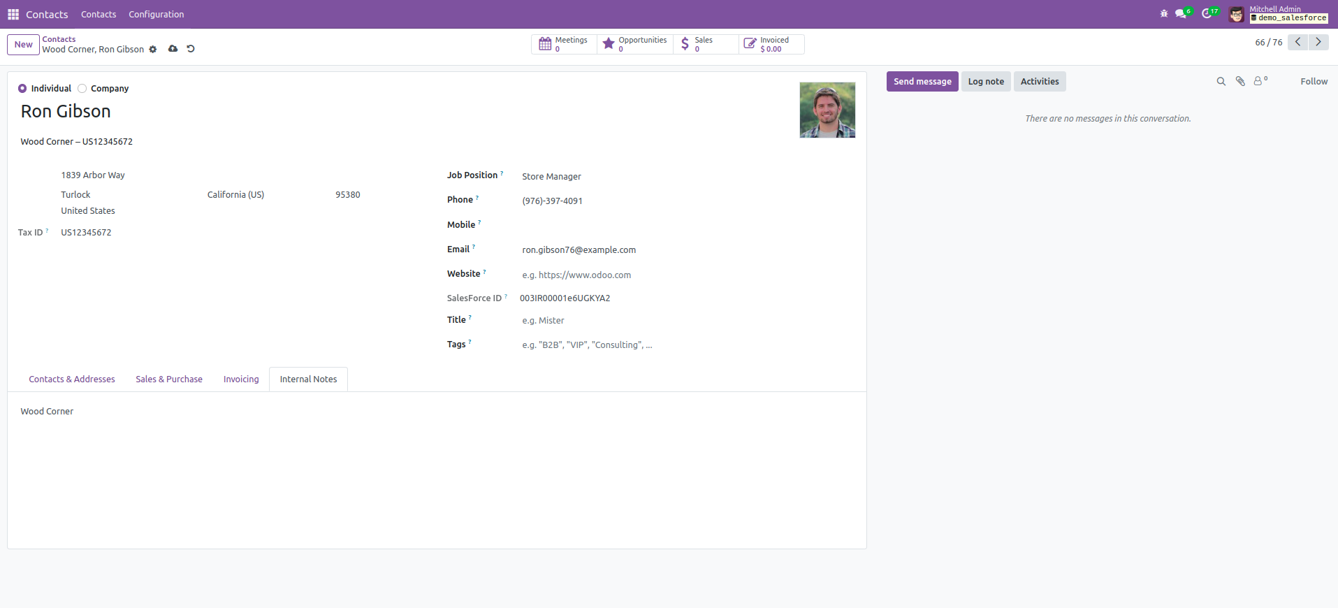
Task: Switch to Contacts & Addresses tab
Action: click(72, 379)
